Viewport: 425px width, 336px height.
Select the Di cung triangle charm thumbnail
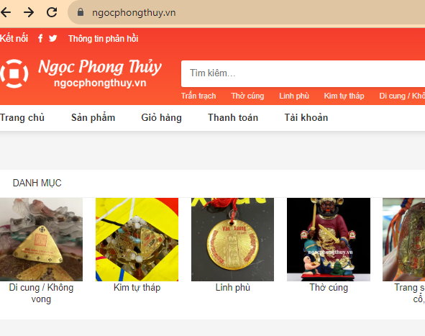coord(41,240)
